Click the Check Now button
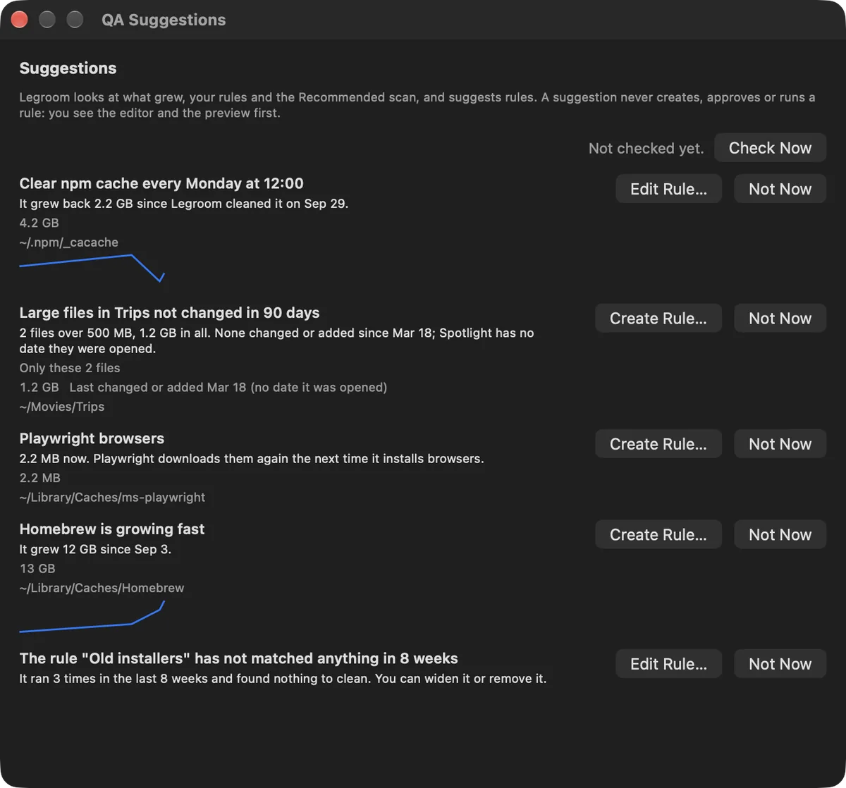The height and width of the screenshot is (788, 846). point(770,148)
